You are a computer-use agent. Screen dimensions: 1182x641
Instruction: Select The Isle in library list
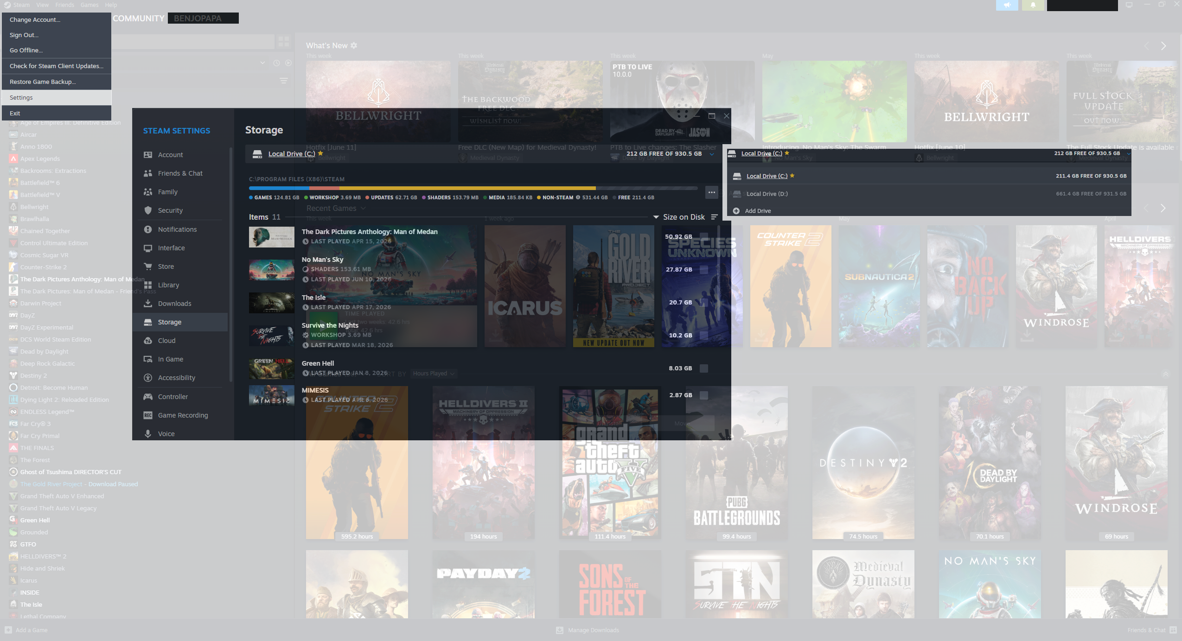point(31,605)
